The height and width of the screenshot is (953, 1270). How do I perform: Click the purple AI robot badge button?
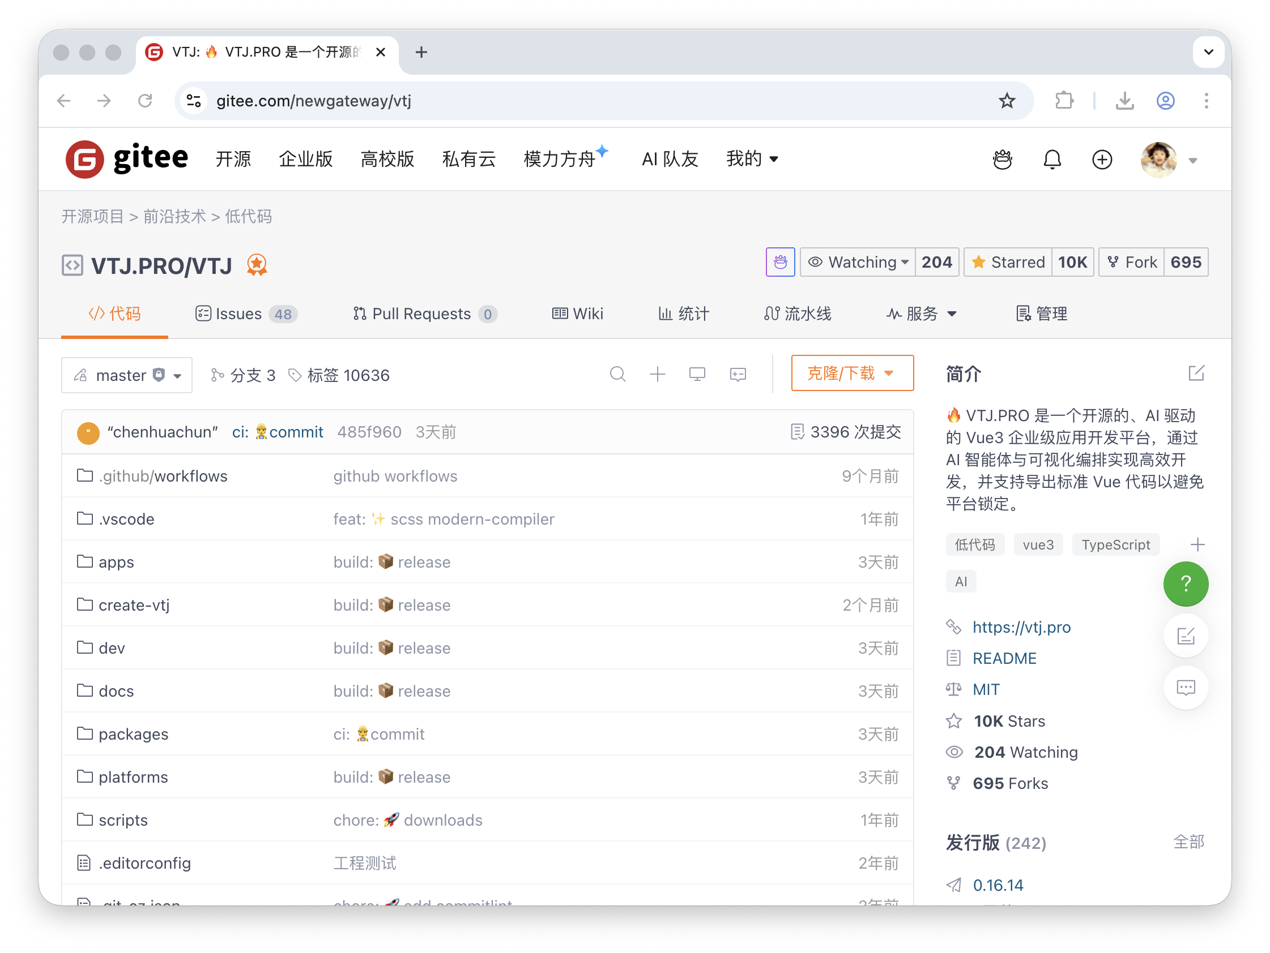[x=779, y=262]
